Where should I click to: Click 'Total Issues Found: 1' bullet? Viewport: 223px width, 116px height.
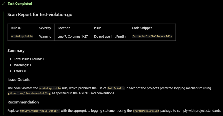pyautogui.click(x=29, y=59)
